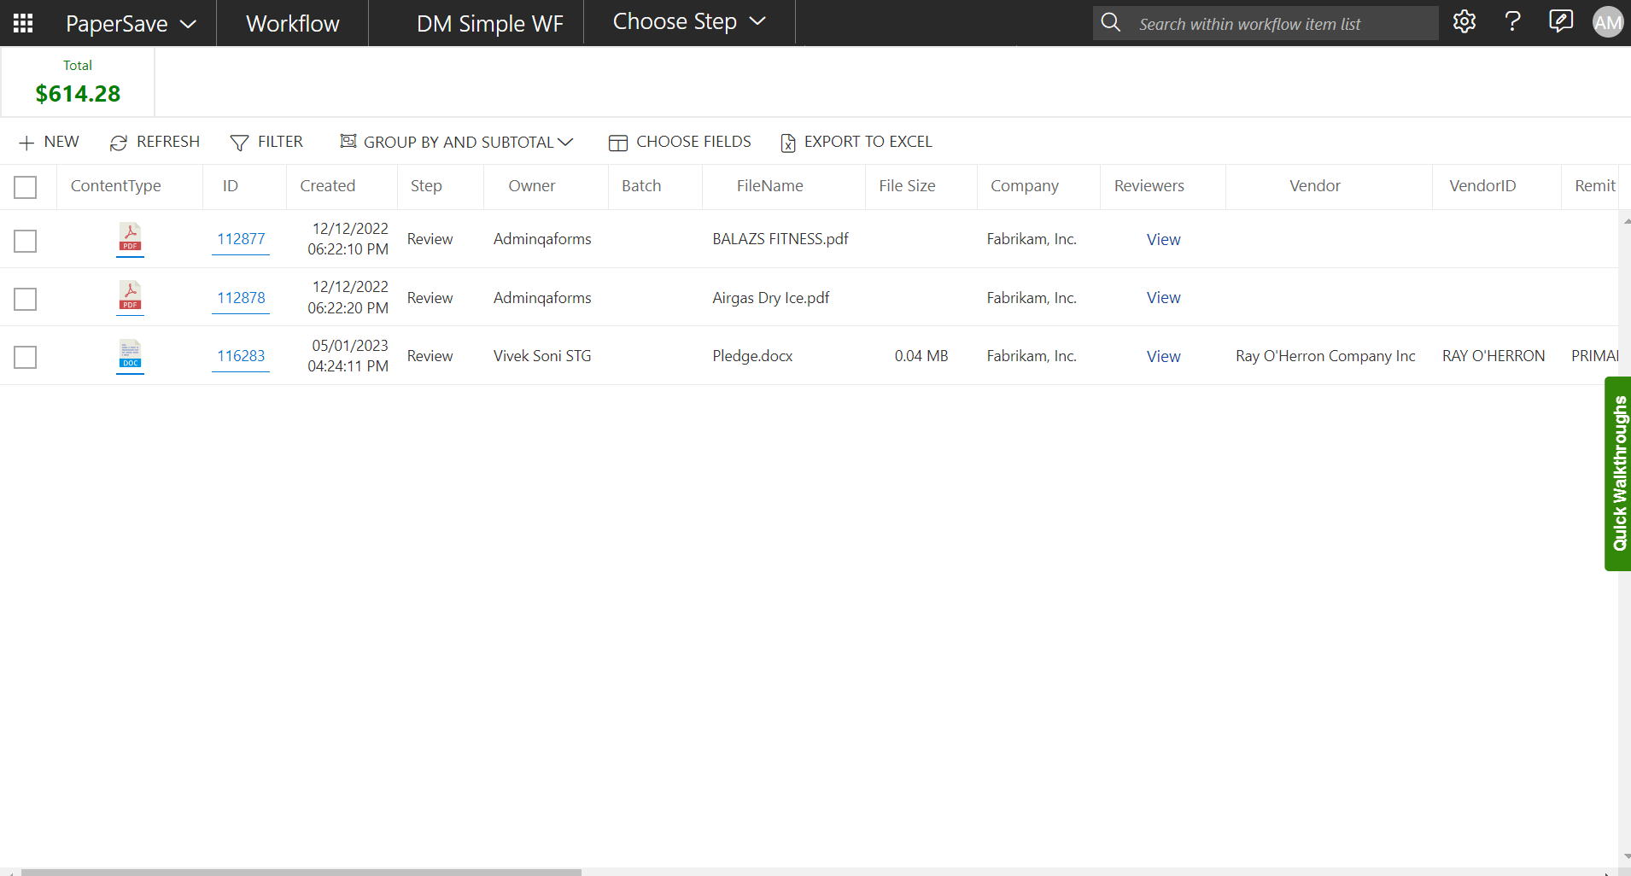Open the DM Simple WF tab
The image size is (1631, 876).
tap(490, 23)
